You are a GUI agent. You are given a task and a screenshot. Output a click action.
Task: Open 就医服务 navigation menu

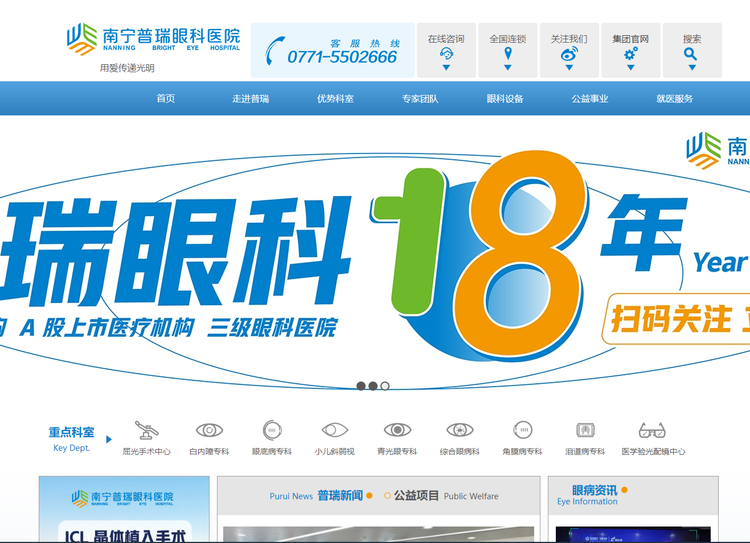(675, 98)
